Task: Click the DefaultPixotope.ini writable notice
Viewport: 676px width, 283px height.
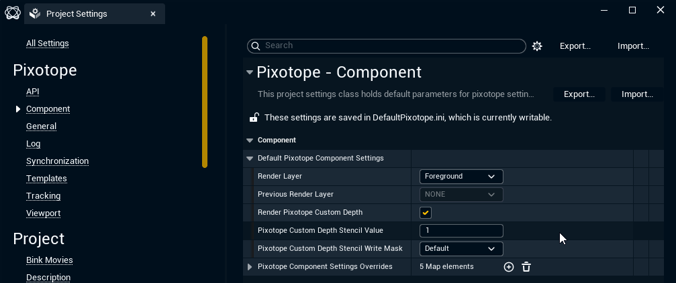Action: pyautogui.click(x=408, y=117)
